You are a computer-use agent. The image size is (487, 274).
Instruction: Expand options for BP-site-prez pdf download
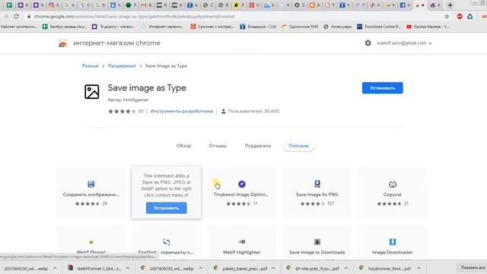coord(346,268)
